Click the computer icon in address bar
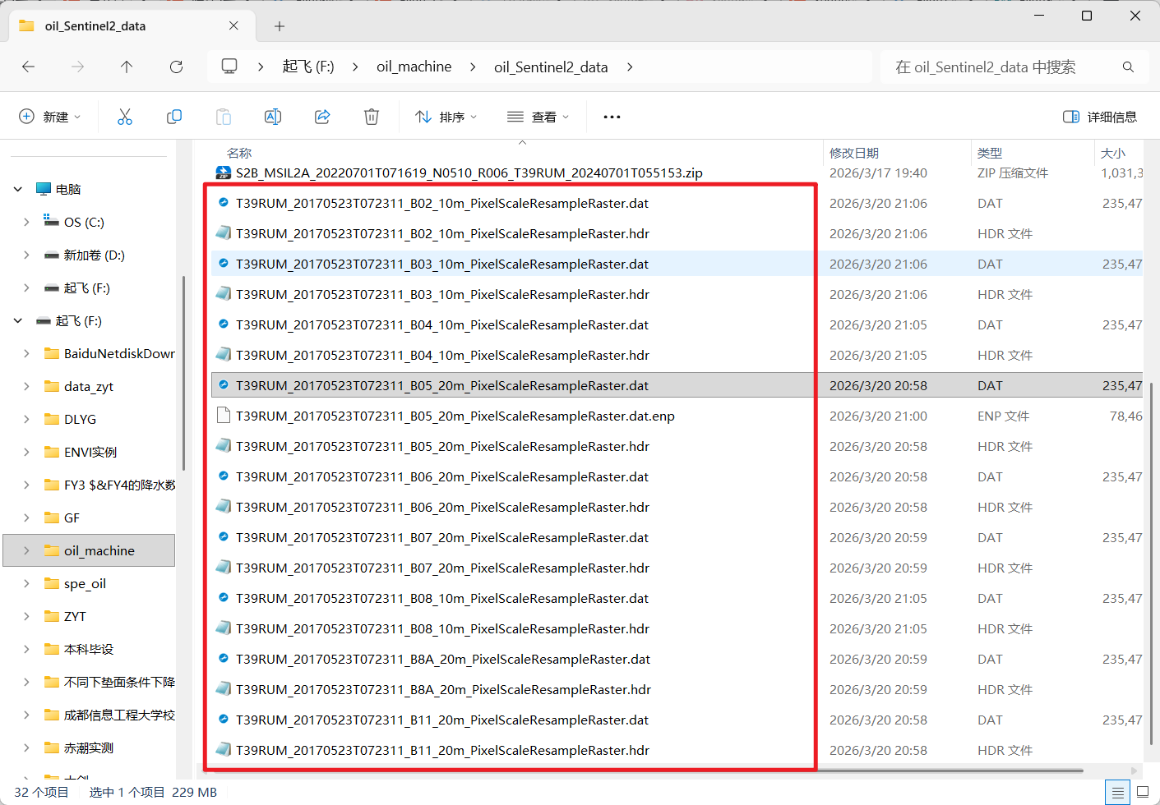The image size is (1160, 805). click(229, 67)
